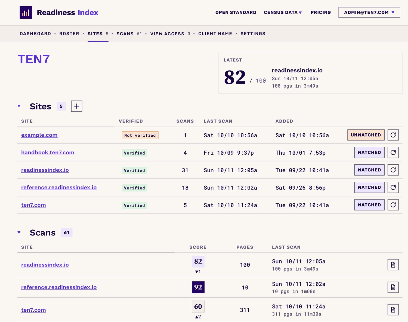This screenshot has height=322, width=408.
Task: Select the Sites tab
Action: point(98,34)
